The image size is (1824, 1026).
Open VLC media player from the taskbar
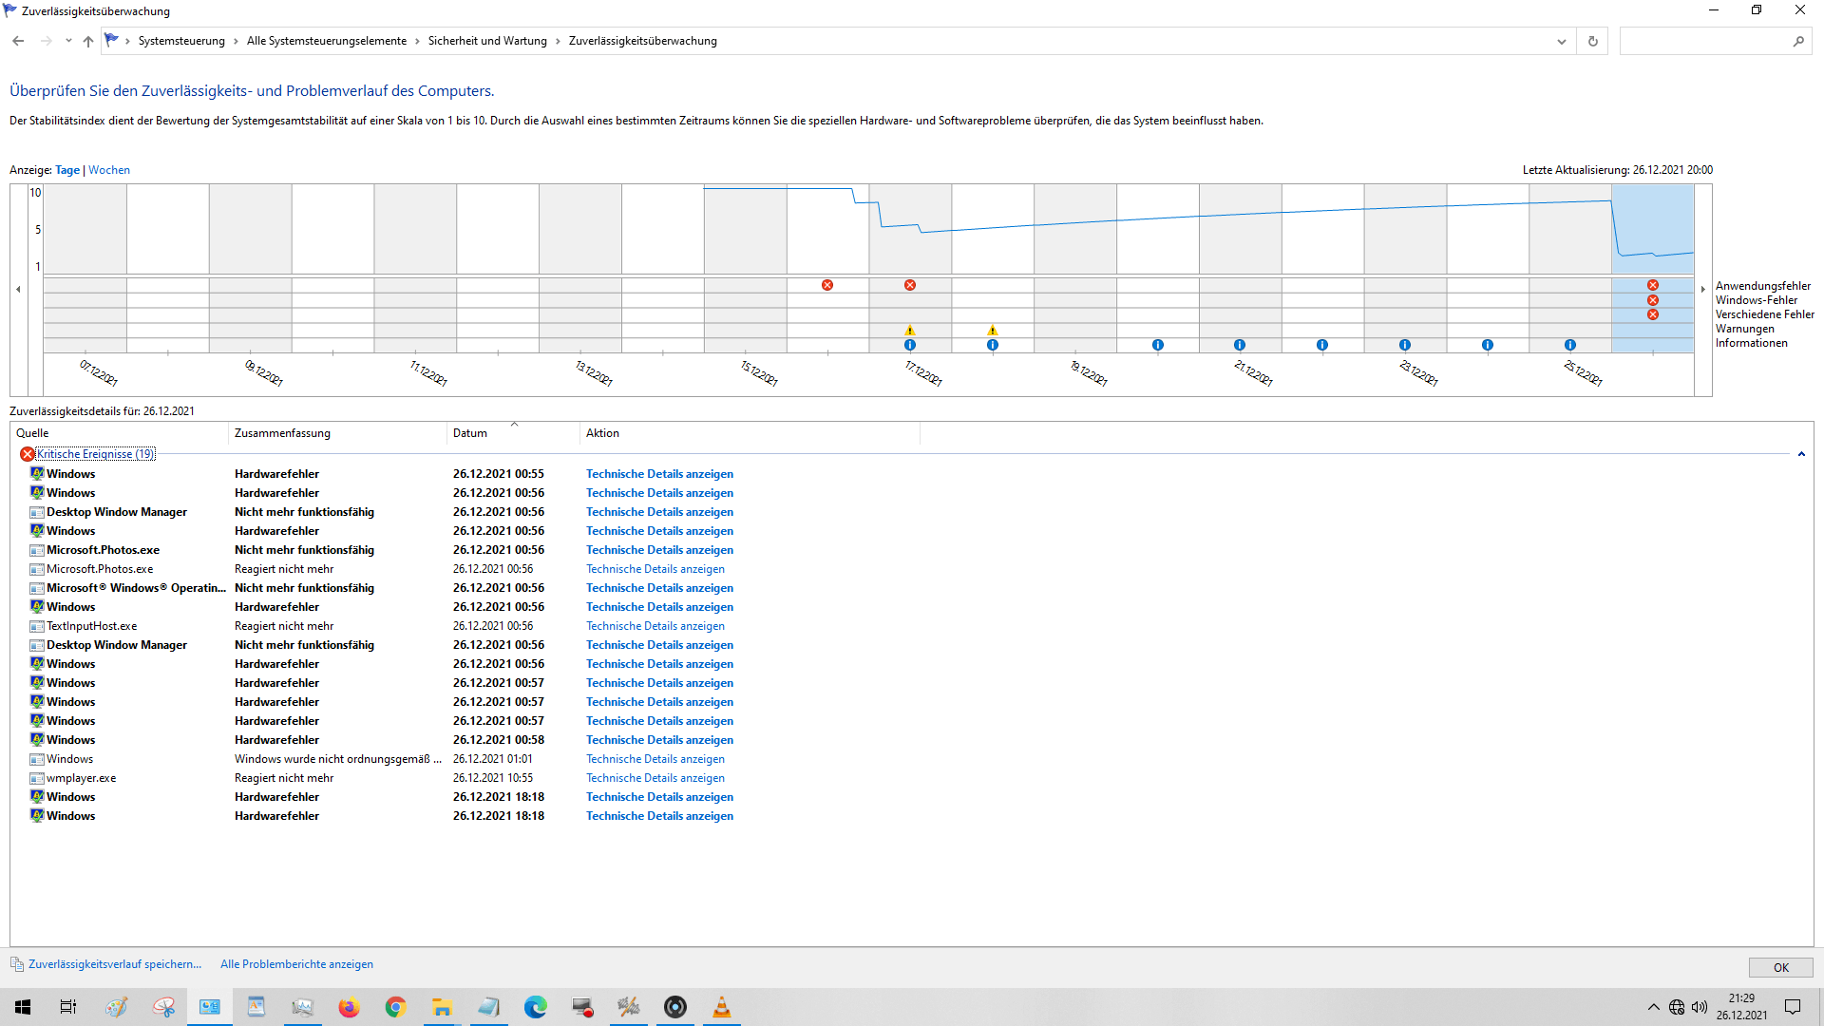click(x=722, y=1007)
